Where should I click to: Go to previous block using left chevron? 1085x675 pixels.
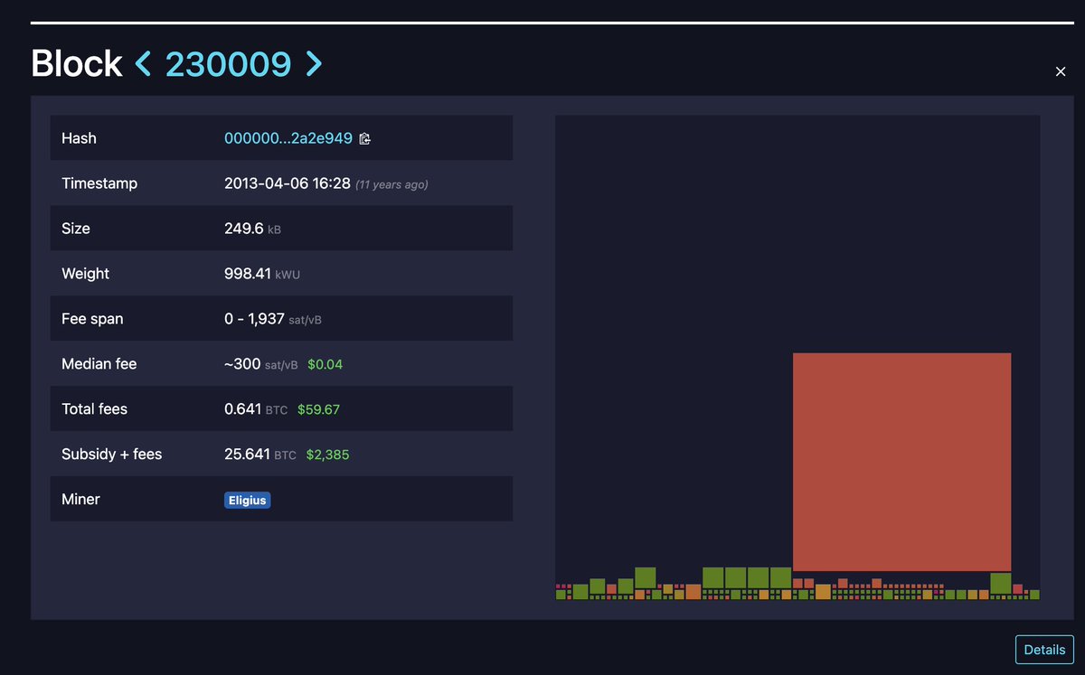(143, 63)
